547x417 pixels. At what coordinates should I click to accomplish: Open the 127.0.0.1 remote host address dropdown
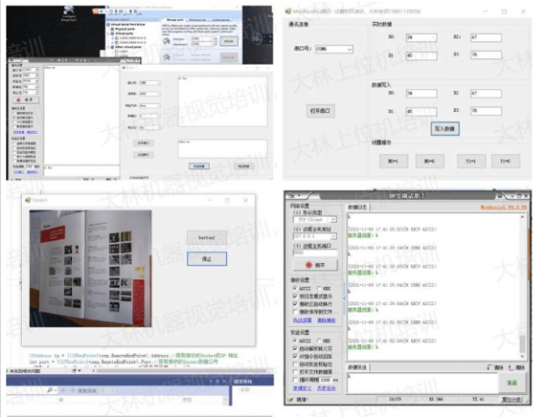tap(315, 236)
